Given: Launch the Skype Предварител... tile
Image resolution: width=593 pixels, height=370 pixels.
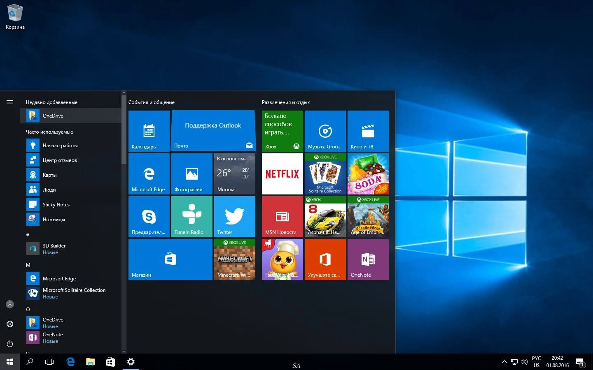Looking at the screenshot, I should (x=149, y=217).
